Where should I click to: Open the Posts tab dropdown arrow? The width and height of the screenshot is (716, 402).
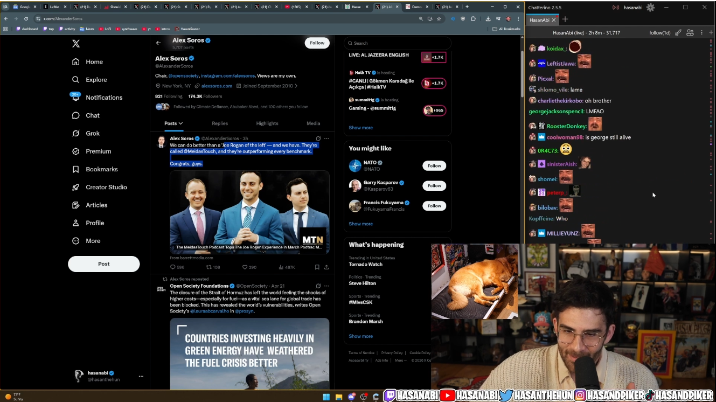pyautogui.click(x=180, y=123)
